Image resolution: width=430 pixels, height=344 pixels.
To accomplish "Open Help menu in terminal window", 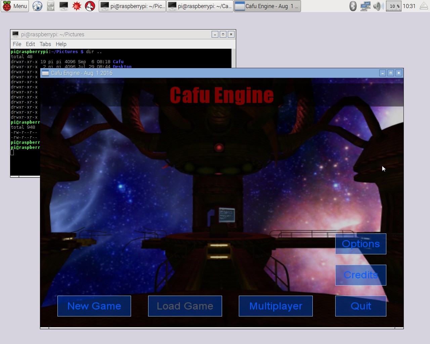I will point(61,44).
